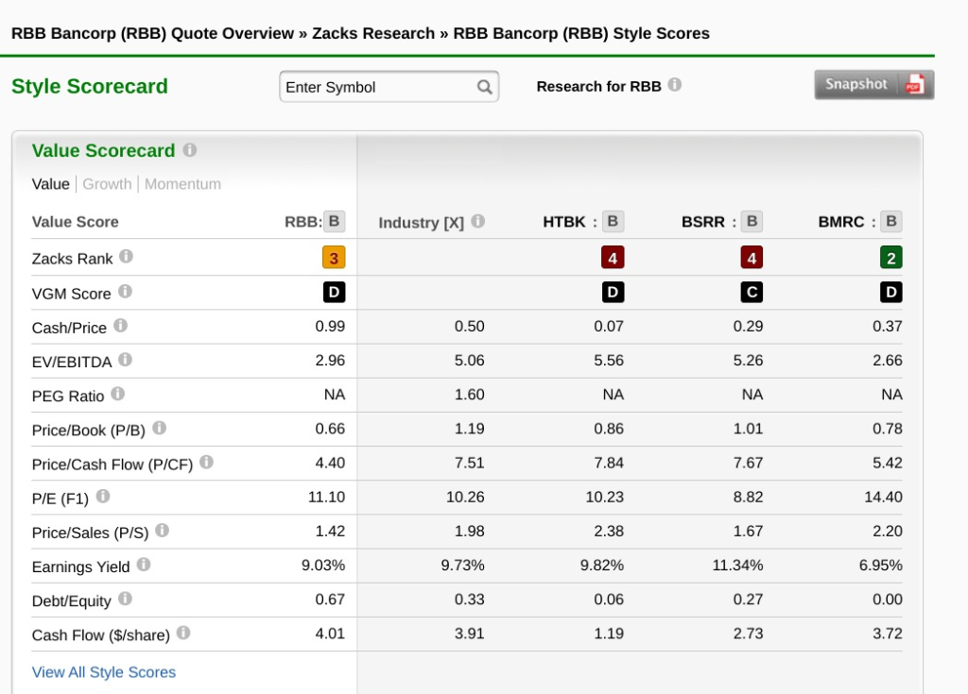
Task: Click the Snapshot button
Action: pos(873,85)
